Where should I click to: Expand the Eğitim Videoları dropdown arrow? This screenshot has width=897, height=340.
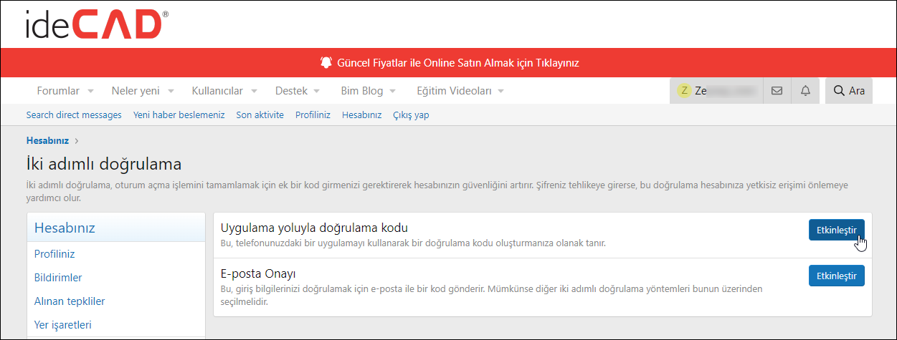click(501, 92)
